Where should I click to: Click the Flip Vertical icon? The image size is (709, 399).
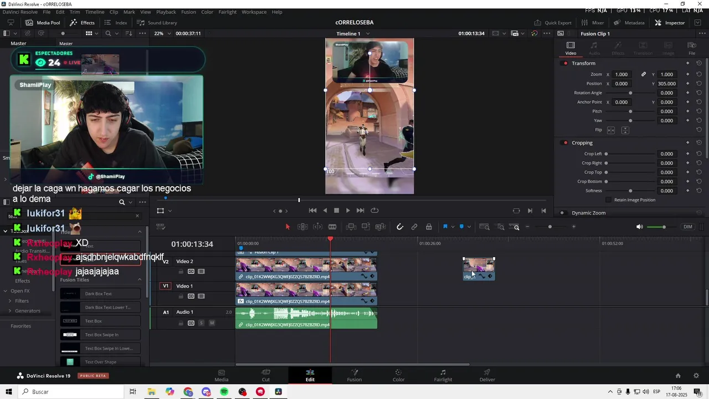pos(625,130)
